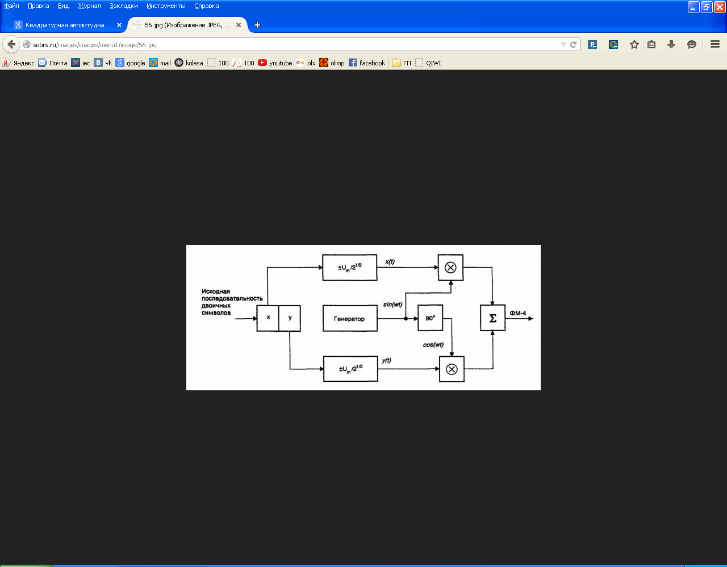
Task: Open the hamburger menu button
Action: [715, 44]
